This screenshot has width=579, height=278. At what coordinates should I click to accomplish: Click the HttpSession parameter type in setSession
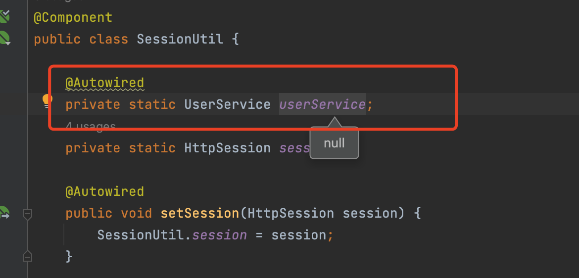[290, 213]
